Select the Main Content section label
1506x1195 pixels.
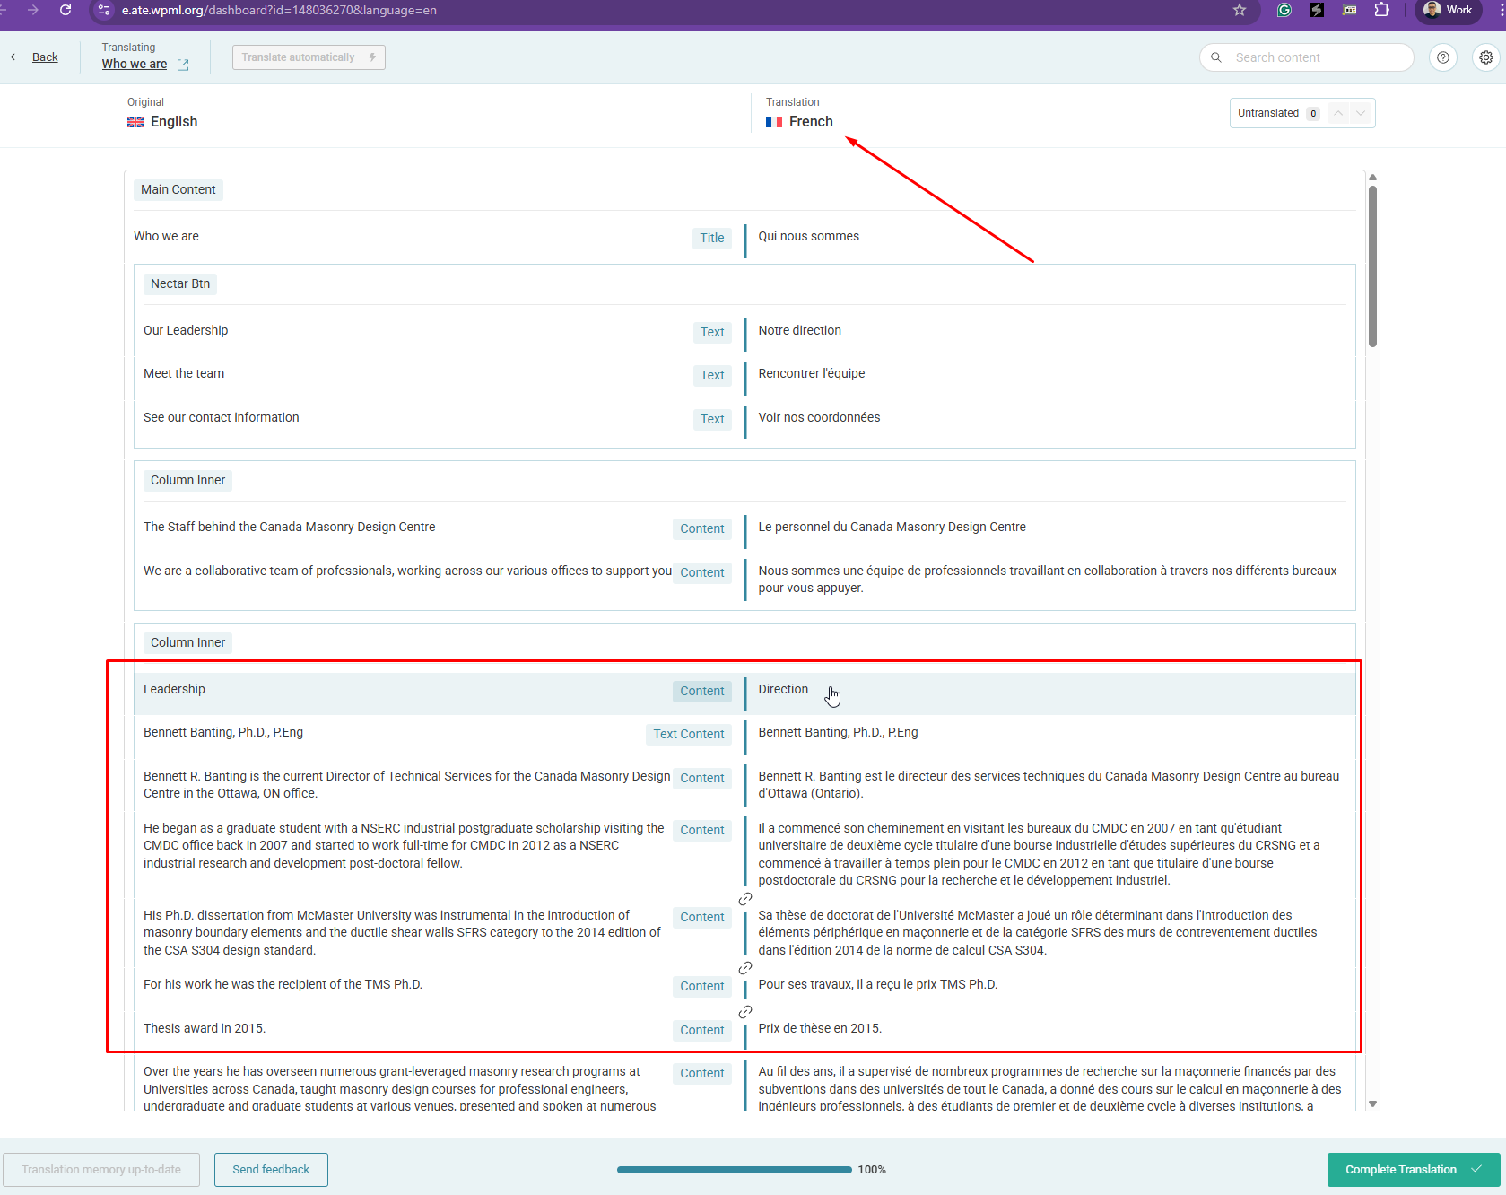pos(178,189)
